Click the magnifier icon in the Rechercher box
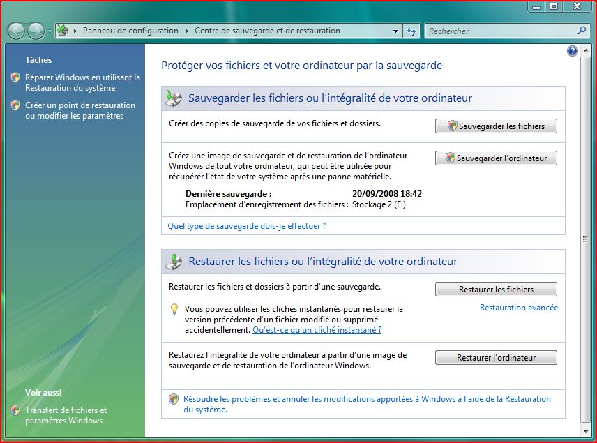The width and height of the screenshot is (597, 443). [582, 31]
